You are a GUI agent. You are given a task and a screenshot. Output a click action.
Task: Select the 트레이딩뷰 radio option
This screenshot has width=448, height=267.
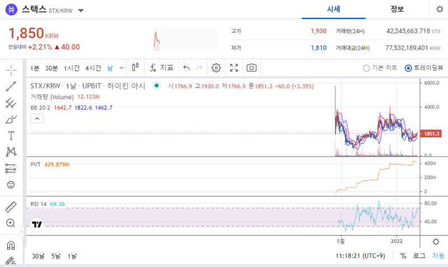(x=424, y=68)
